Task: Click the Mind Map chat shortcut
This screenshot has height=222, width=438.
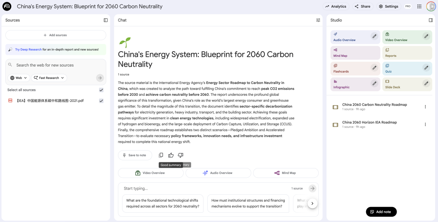Action: click(x=286, y=173)
